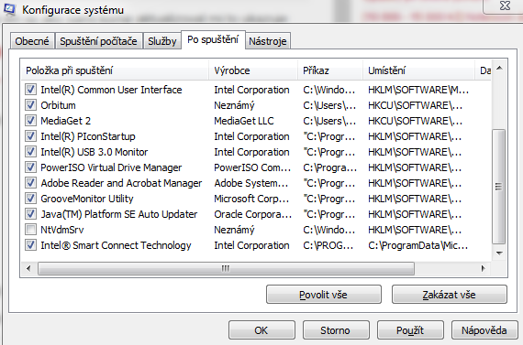
Task: Open the Nástroje tab
Action: pyautogui.click(x=268, y=41)
